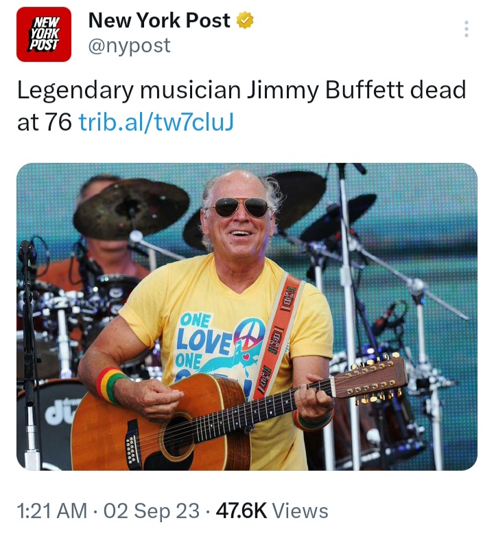This screenshot has width=494, height=540.
Task: Click the cymbal covering the drummer's face
Action: (x=132, y=208)
